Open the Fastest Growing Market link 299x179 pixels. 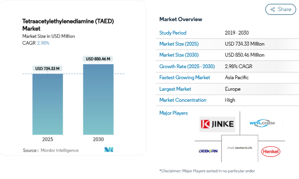tap(185, 77)
